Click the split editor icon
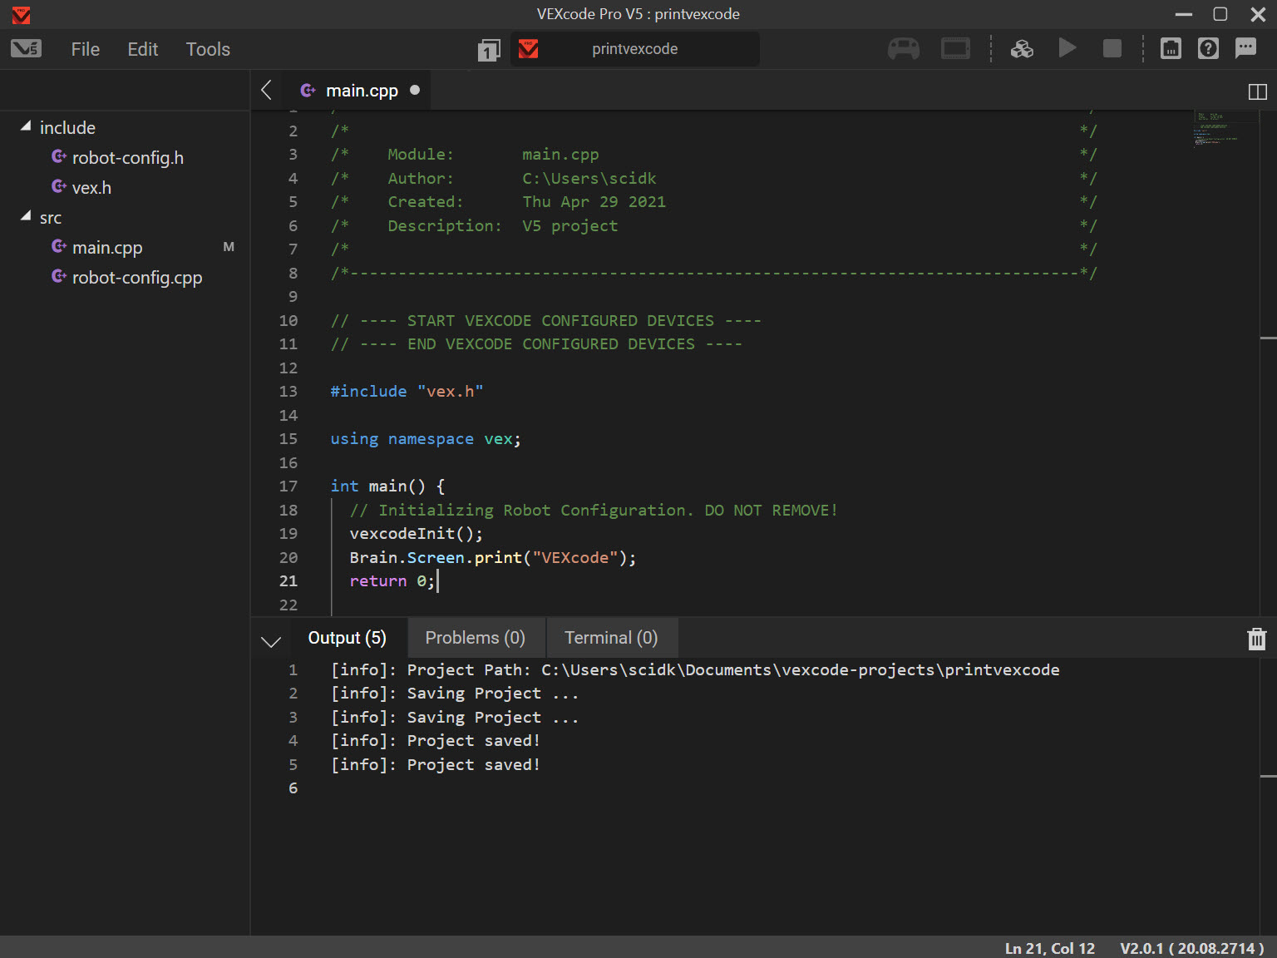Viewport: 1277px width, 958px height. (x=1257, y=91)
